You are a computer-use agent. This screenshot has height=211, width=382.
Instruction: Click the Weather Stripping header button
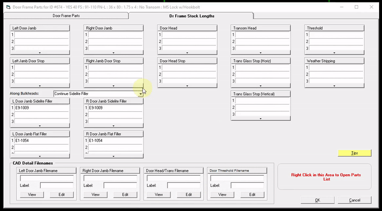(334, 61)
